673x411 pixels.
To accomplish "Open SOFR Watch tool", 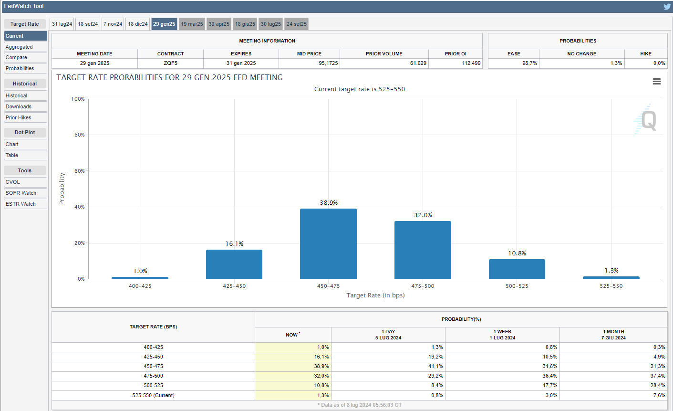I will point(25,193).
